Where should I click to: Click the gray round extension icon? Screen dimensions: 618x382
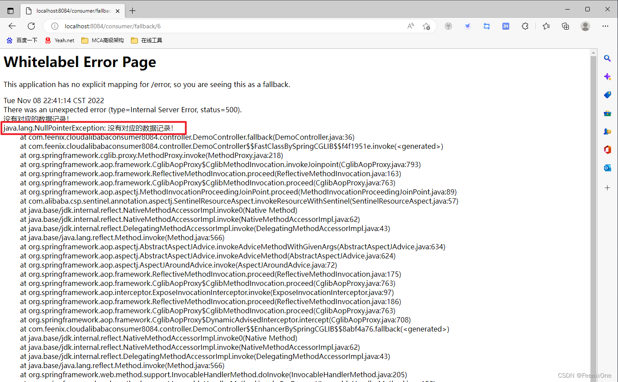448,26
